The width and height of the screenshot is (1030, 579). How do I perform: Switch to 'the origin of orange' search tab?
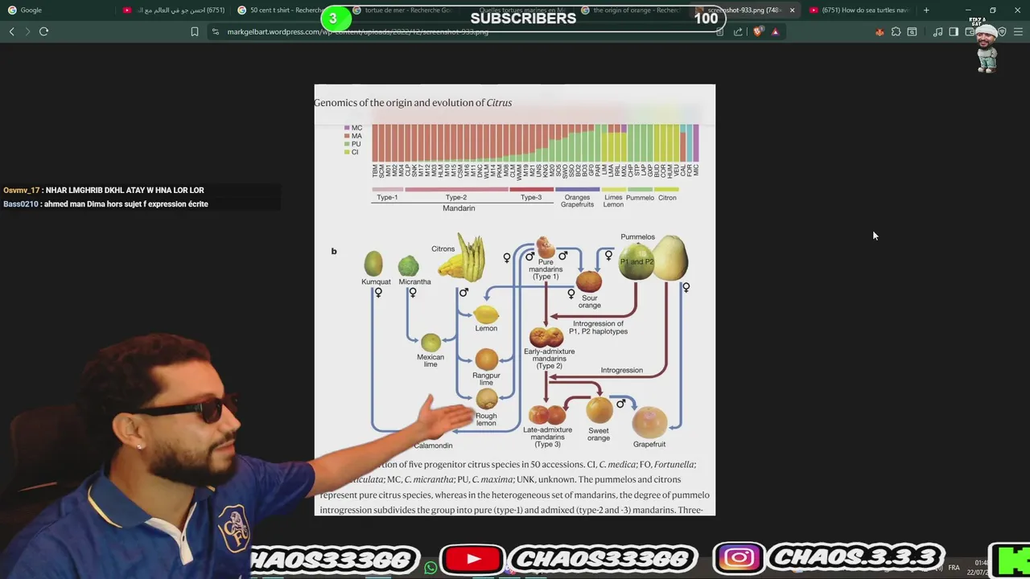point(632,10)
